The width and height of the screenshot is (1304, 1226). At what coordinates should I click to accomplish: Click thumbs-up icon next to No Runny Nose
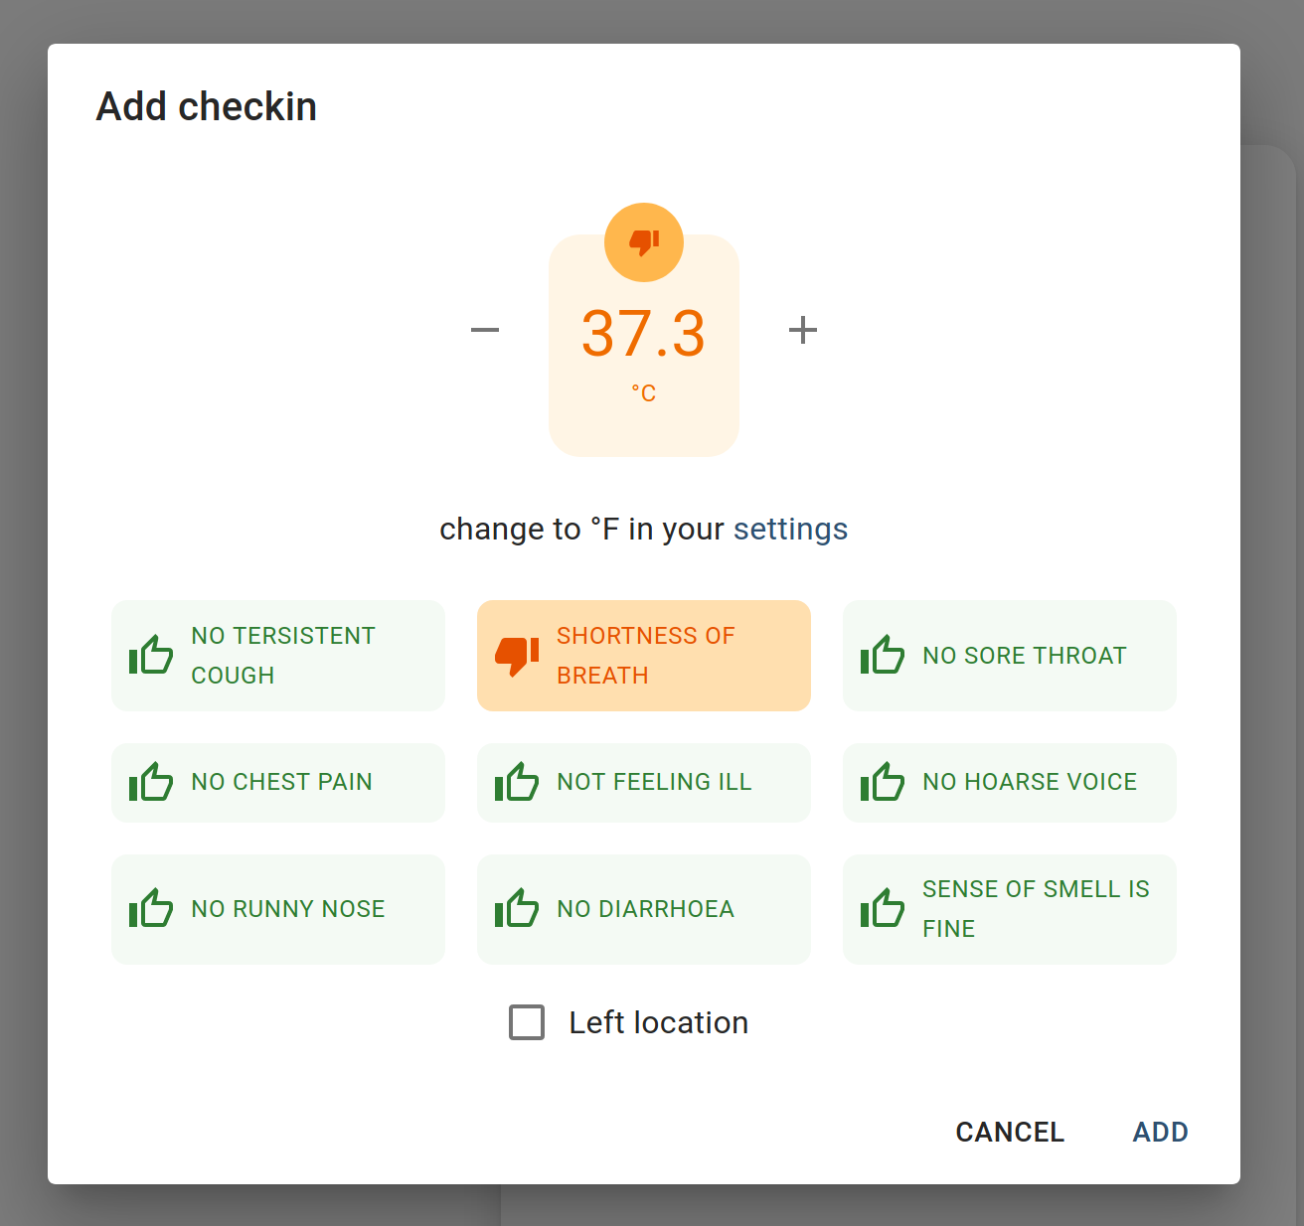click(x=151, y=909)
